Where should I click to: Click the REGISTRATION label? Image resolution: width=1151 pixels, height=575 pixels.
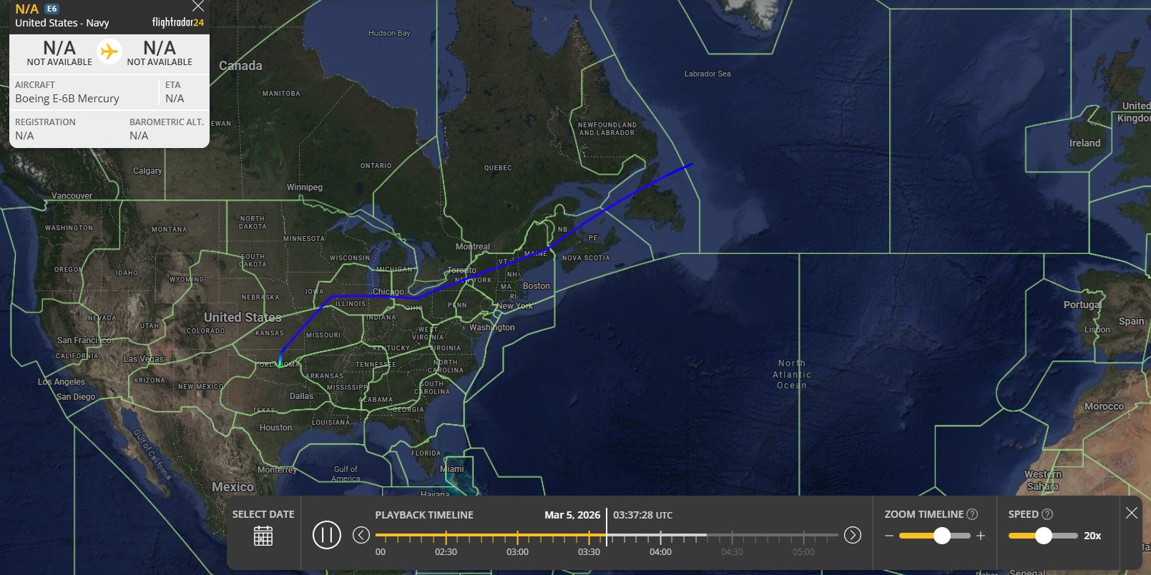pos(45,122)
